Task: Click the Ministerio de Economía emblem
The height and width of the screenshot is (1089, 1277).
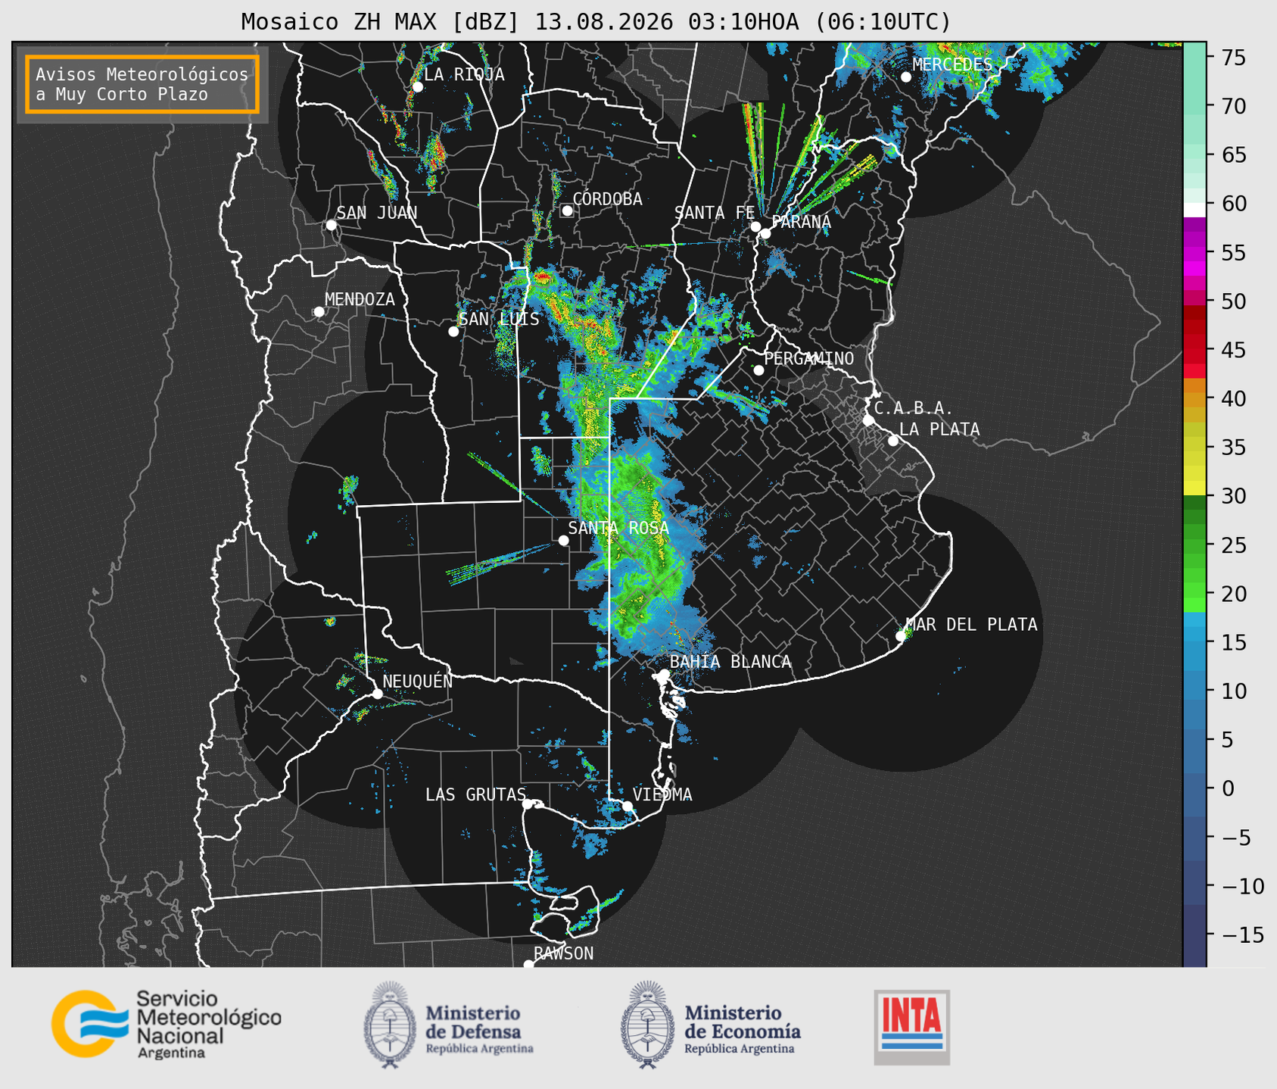Action: (x=647, y=1025)
